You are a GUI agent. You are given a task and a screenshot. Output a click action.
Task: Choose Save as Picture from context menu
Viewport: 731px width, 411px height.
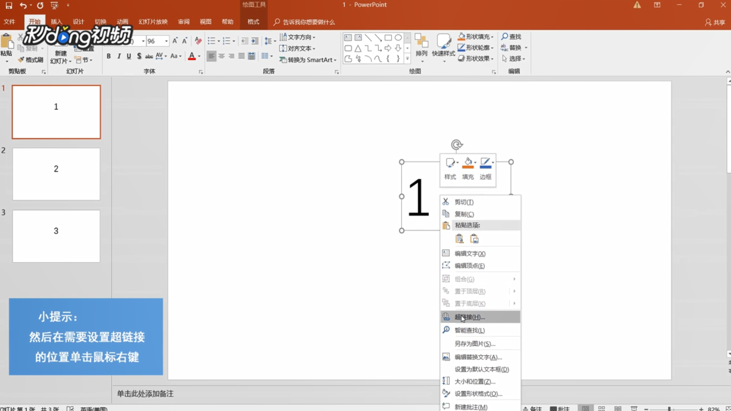[480, 344]
